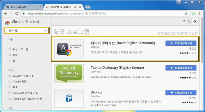Select the 확장 프로그램 radio filter
Viewport: 205px width, 112px height.
click(x=10, y=49)
